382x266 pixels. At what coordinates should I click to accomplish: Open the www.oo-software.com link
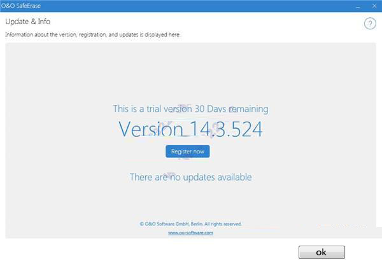pyautogui.click(x=190, y=233)
